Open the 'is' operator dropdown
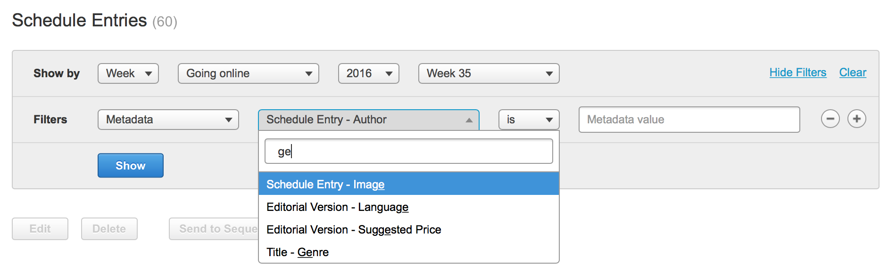 click(529, 120)
